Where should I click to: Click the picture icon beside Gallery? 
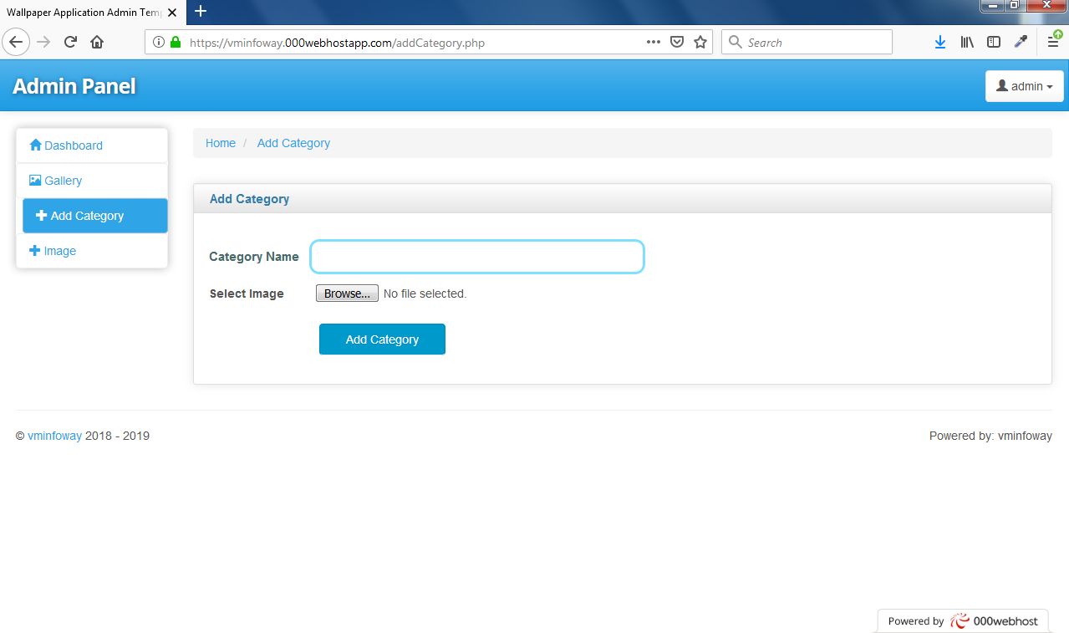click(35, 180)
